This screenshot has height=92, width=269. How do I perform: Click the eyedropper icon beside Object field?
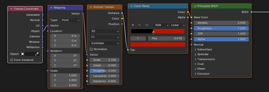pyautogui.click(x=37, y=54)
